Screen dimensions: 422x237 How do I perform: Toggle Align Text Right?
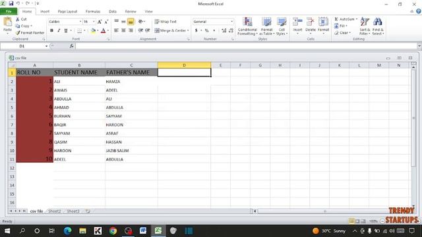(131, 31)
